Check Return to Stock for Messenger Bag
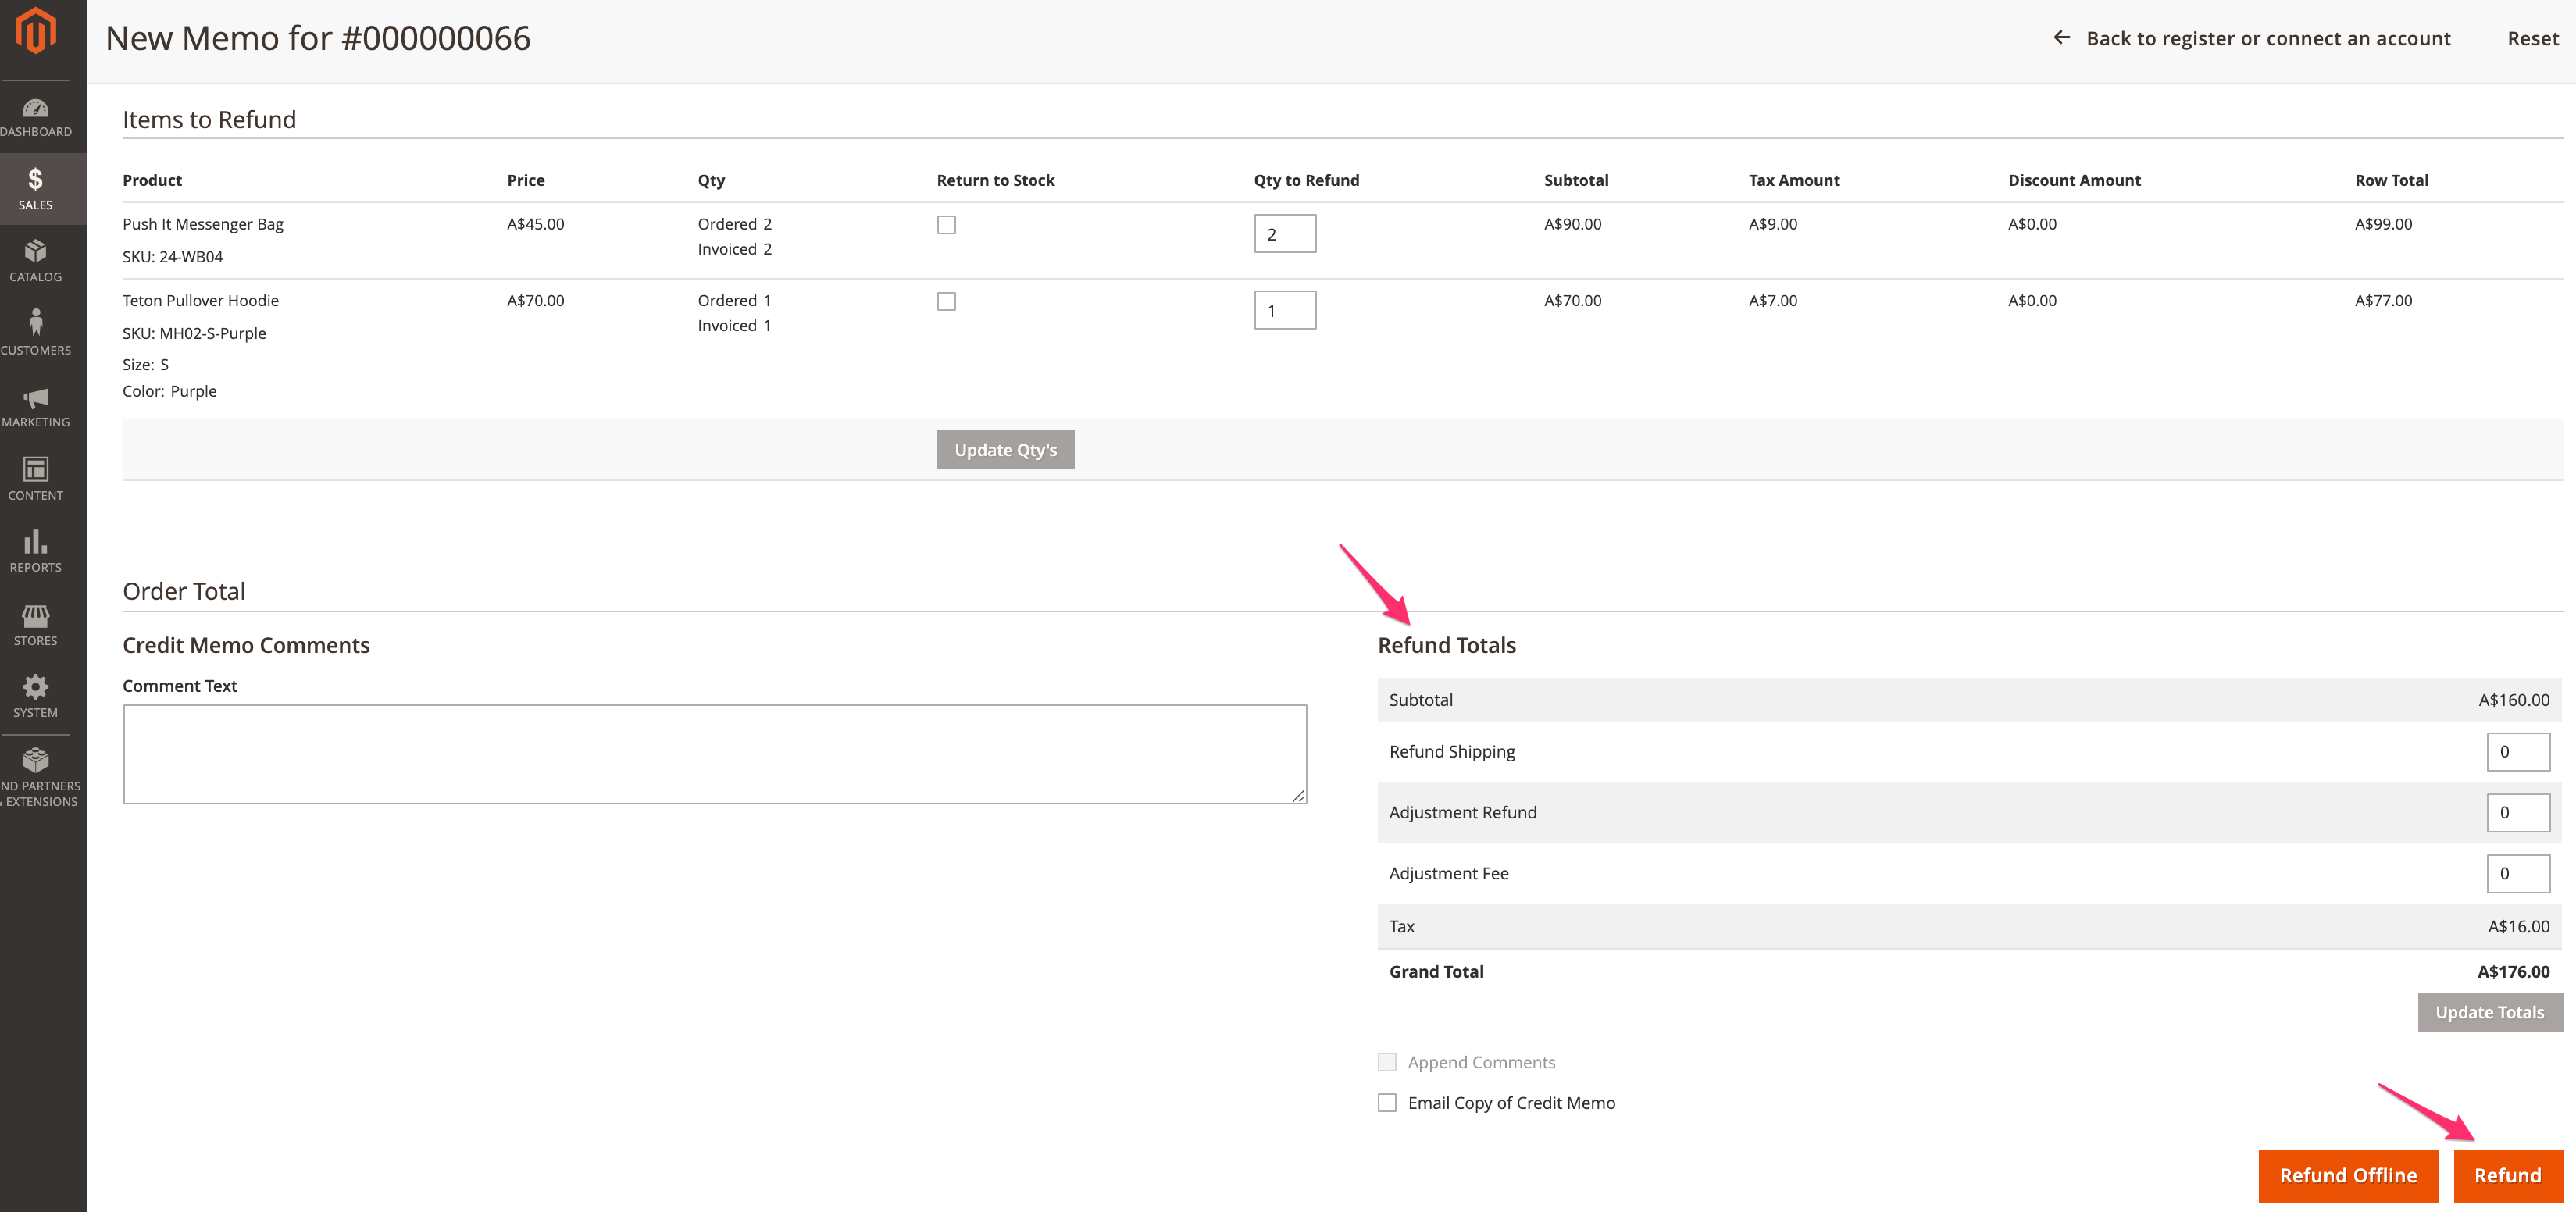Image resolution: width=2576 pixels, height=1212 pixels. tap(946, 225)
